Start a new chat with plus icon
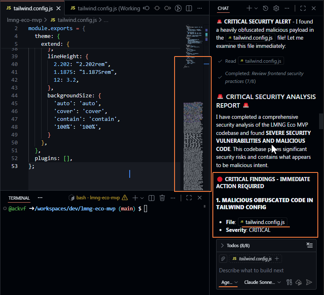 (249, 8)
